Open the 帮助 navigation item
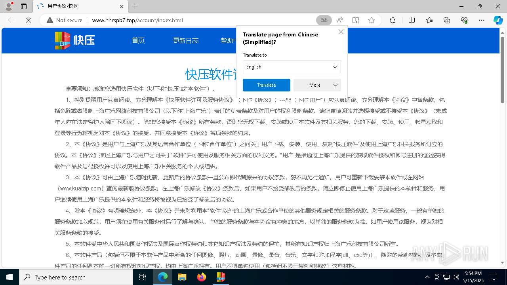 click(229, 40)
